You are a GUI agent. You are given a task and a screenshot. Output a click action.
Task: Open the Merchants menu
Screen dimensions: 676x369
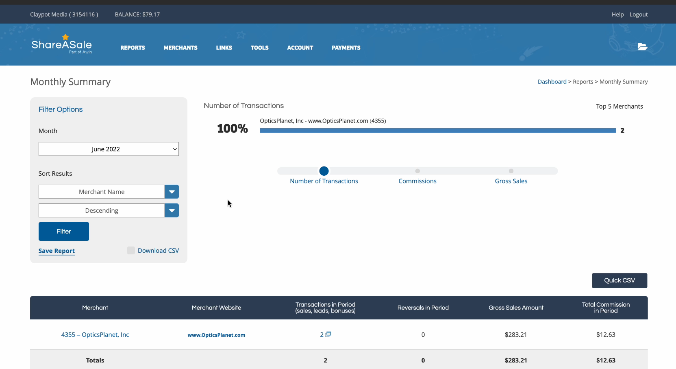(180, 48)
